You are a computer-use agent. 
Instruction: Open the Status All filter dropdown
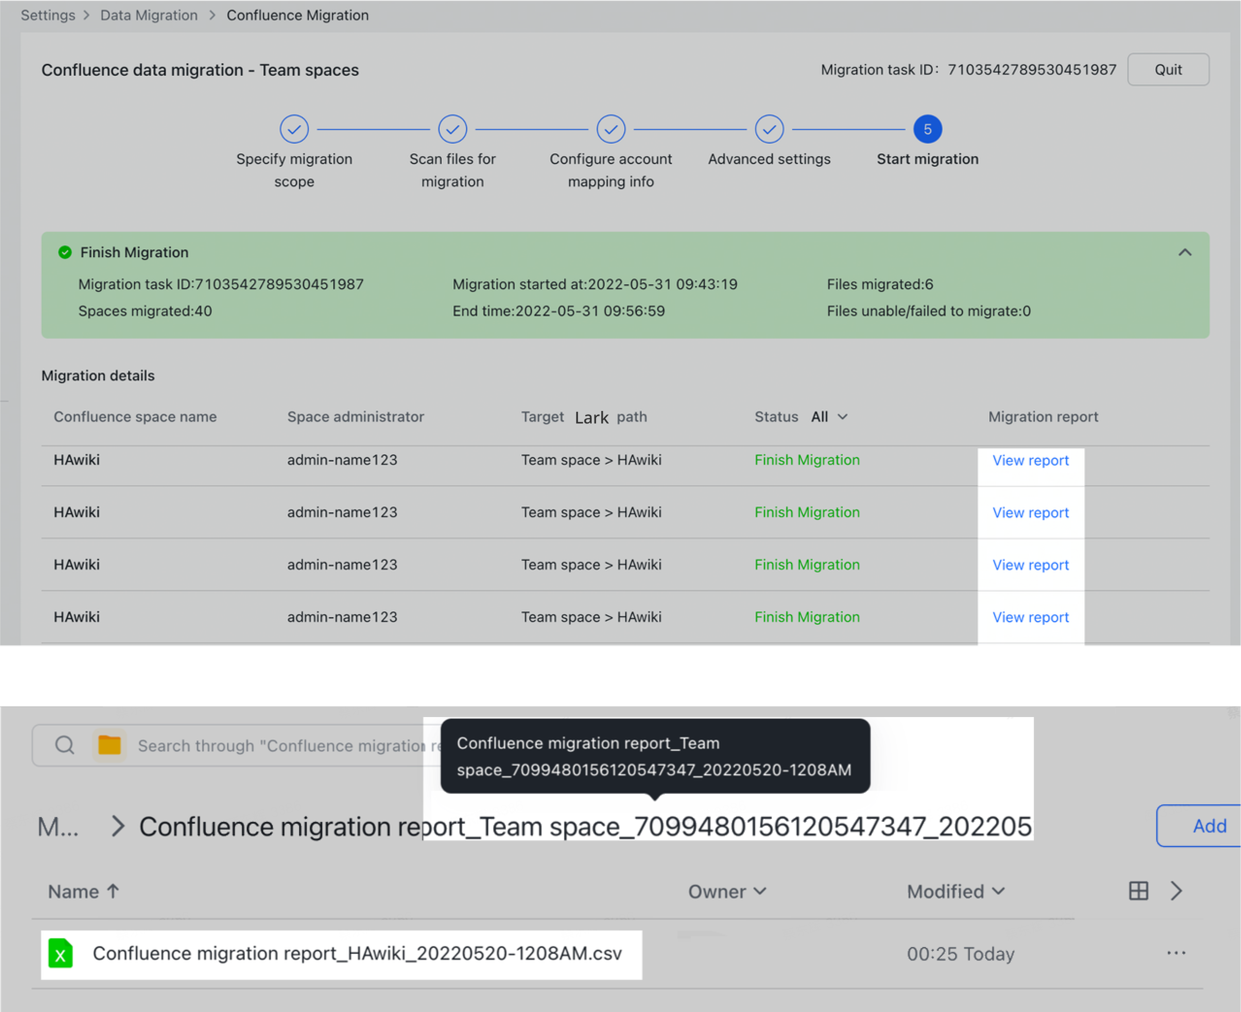828,417
